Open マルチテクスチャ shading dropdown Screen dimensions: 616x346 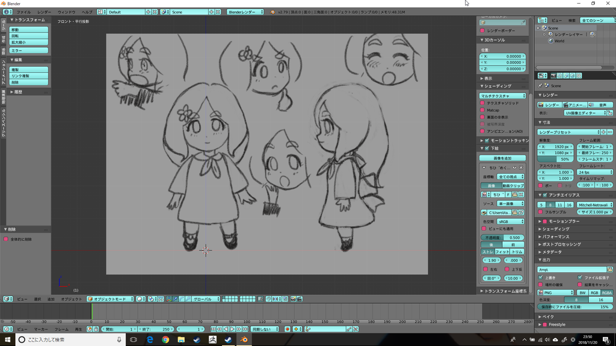[502, 96]
